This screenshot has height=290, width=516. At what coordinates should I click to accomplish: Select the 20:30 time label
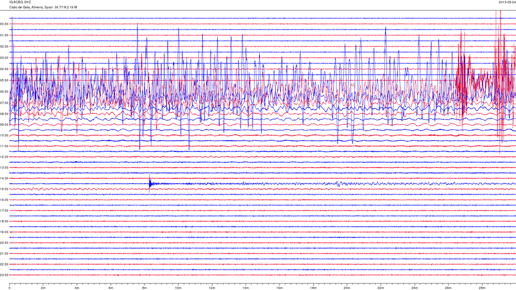4,243
